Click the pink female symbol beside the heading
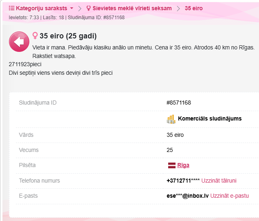259x221 pixels. (35, 36)
